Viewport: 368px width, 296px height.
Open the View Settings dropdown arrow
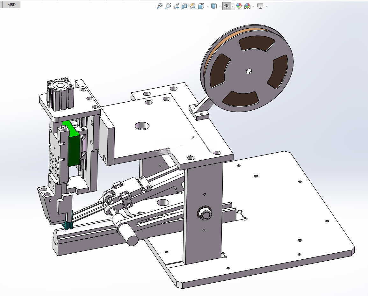coord(266,6)
